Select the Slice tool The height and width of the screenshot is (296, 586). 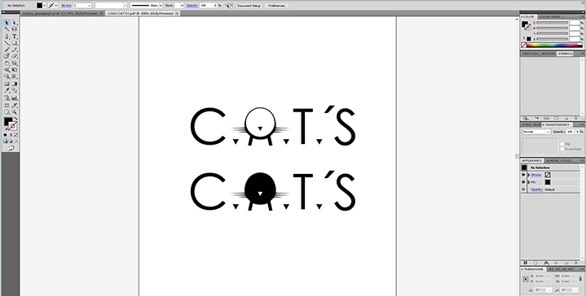coord(15,106)
